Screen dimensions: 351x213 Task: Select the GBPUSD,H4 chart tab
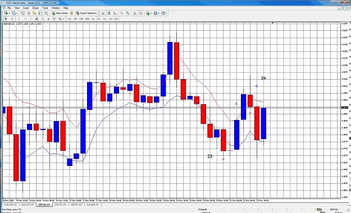pos(44,205)
